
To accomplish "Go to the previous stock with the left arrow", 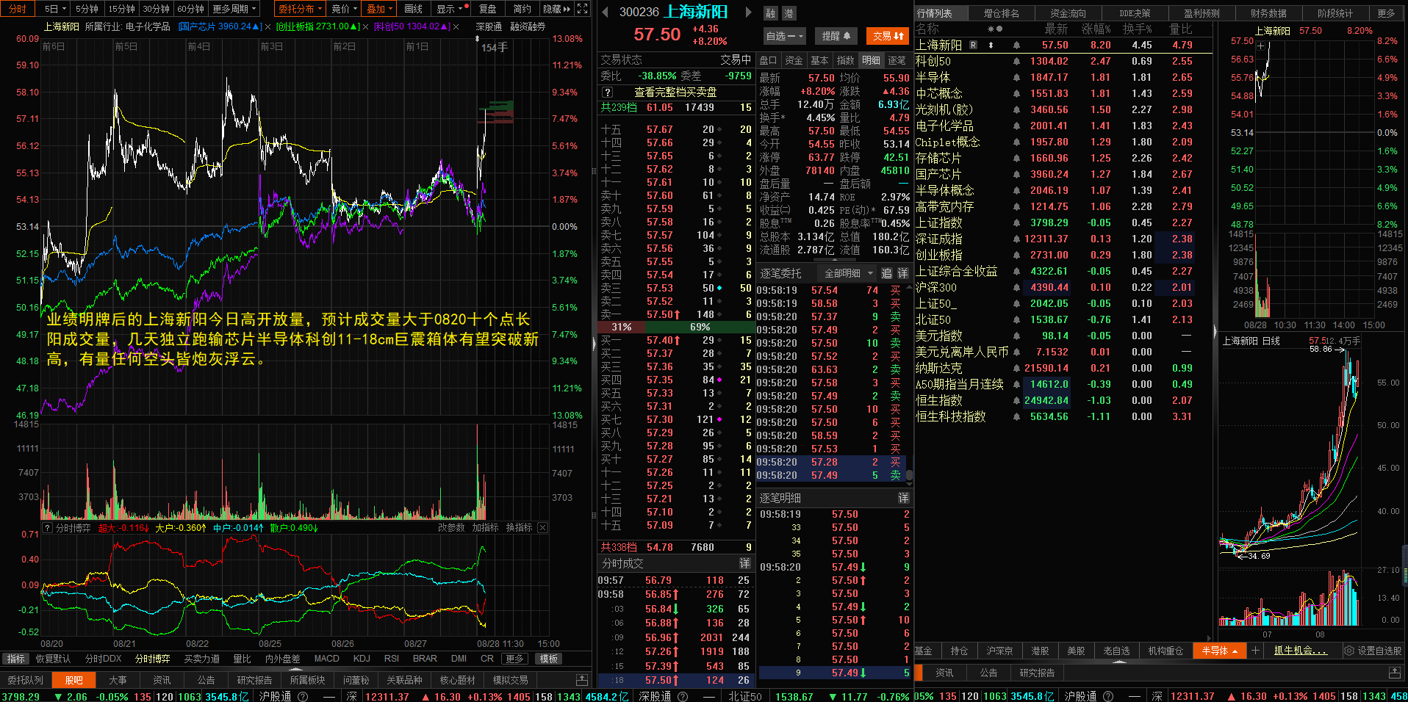I will tap(605, 12).
